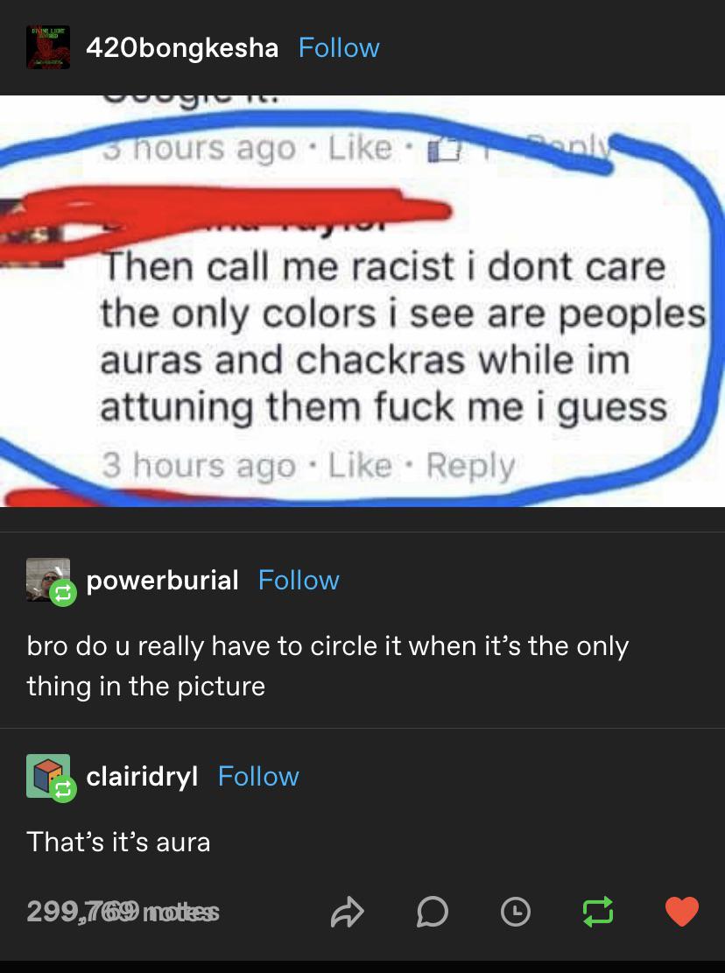This screenshot has width=725, height=973.
Task: View the 299,769 notes count
Action: [x=123, y=913]
